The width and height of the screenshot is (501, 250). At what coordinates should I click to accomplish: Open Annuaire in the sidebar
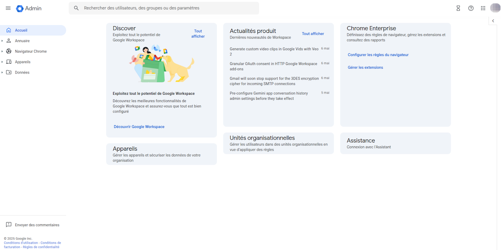tap(22, 41)
